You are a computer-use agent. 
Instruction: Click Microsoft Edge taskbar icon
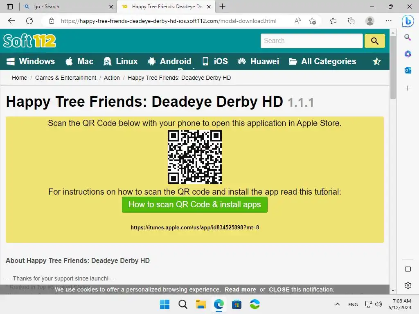click(219, 304)
